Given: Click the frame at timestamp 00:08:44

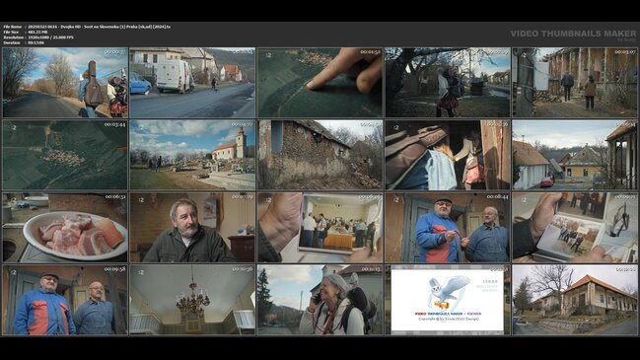Looking at the screenshot, I should tap(448, 228).
